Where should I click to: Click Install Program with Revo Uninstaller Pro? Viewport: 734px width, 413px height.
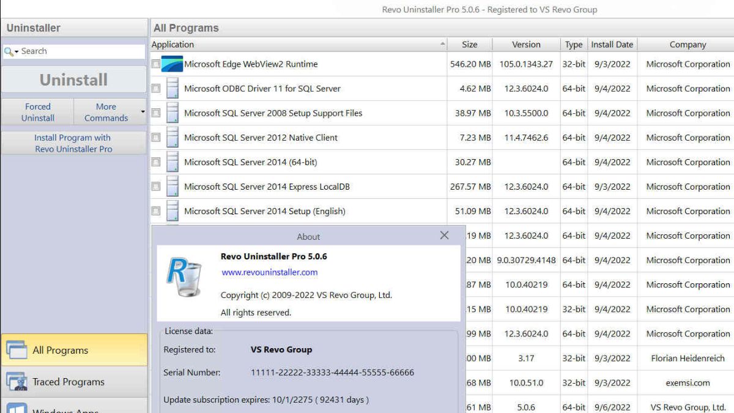(73, 143)
